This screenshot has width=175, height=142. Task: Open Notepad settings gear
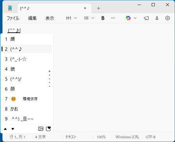point(168,18)
